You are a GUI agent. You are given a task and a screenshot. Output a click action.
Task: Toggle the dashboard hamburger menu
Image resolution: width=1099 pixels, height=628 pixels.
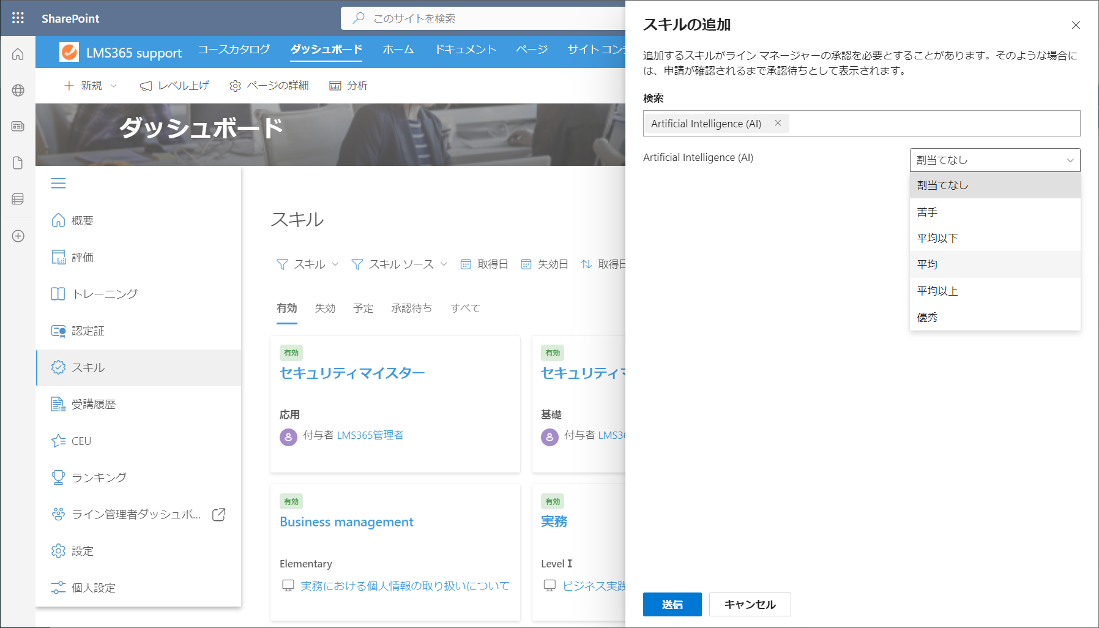58,183
